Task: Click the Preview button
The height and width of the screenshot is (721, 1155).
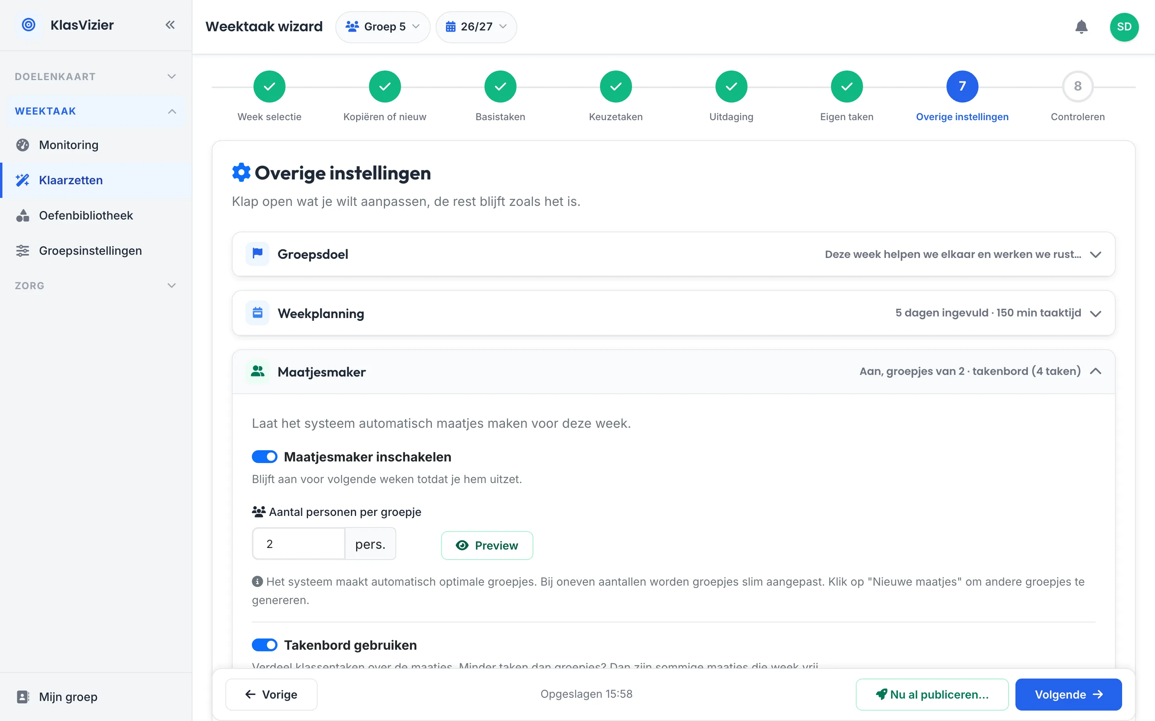Action: click(487, 546)
